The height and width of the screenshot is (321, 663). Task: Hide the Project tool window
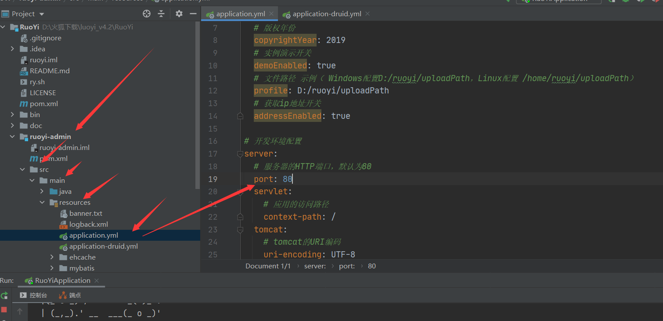pyautogui.click(x=193, y=14)
